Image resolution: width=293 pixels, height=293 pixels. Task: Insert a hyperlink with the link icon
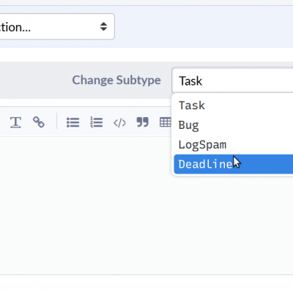[x=39, y=122]
